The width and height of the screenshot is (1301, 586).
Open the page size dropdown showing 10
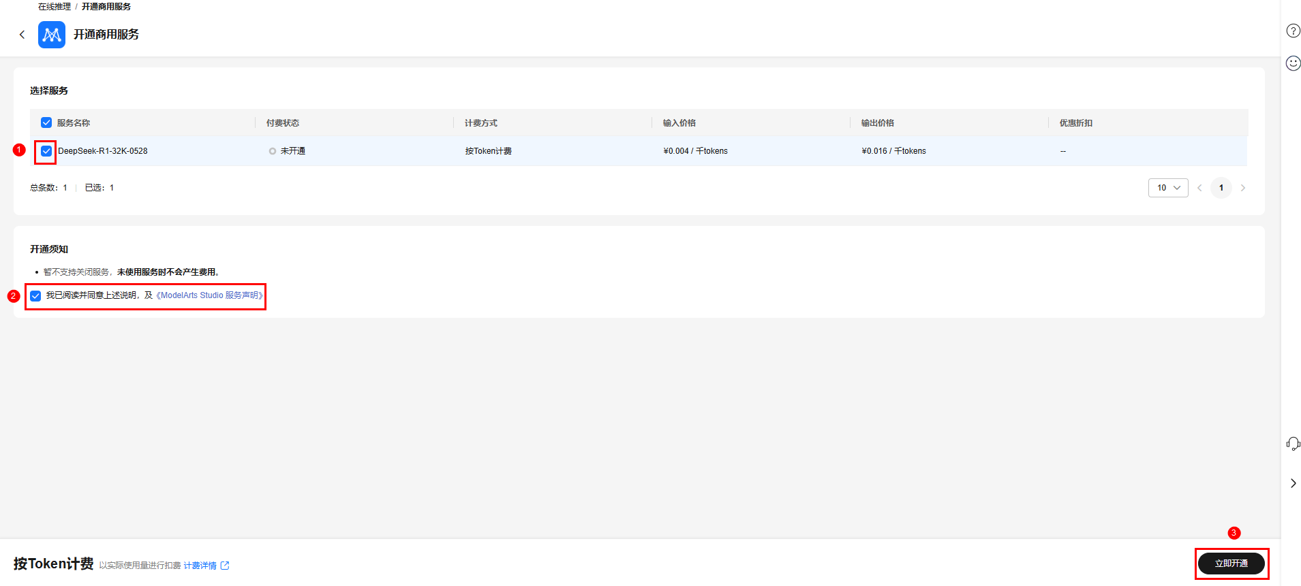click(1168, 188)
